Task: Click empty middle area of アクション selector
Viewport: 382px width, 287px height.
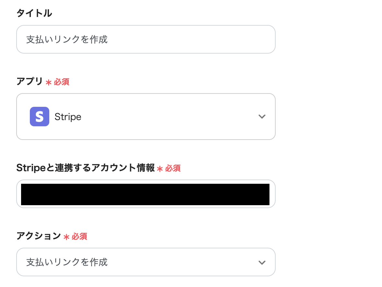Action: (178, 262)
